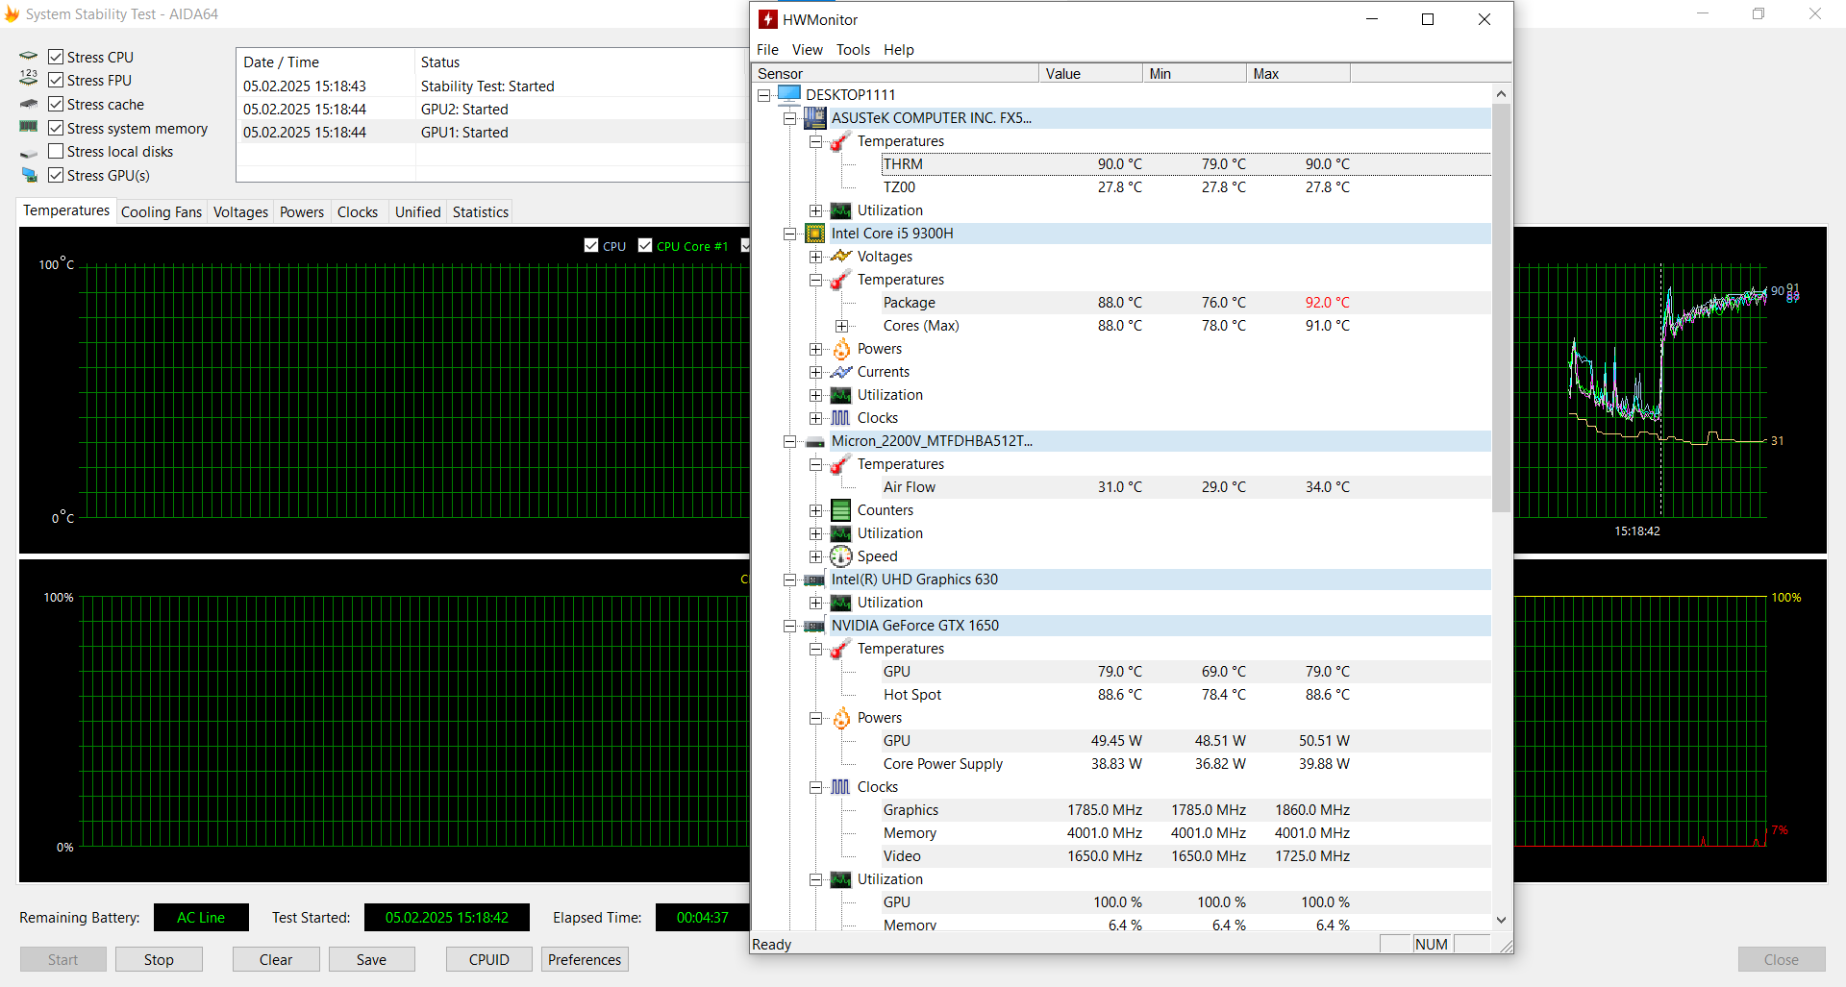Viewport: 1846px width, 987px height.
Task: Toggle the Stress FPU checkbox
Action: (56, 80)
